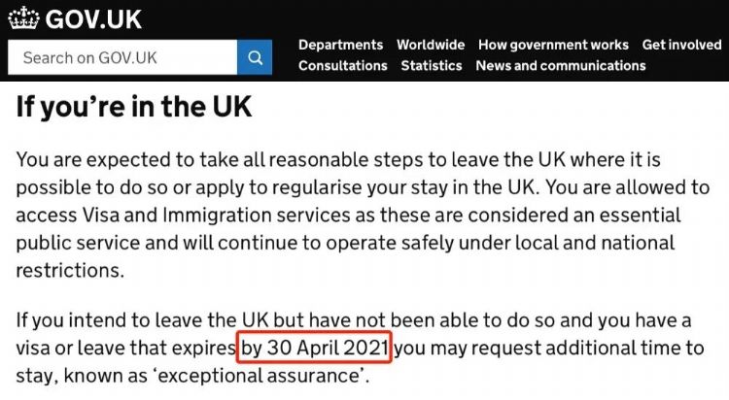Open the Departments navigation link
729x400 pixels.
(340, 45)
